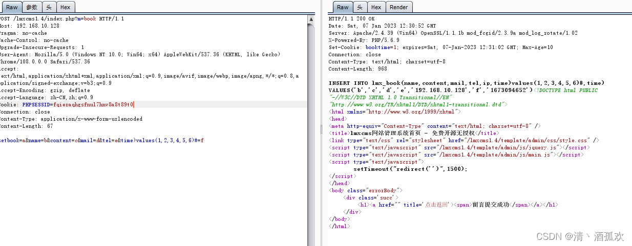The height and width of the screenshot is (246, 632).
Task: Open the request 参数 tab
Action: (32, 7)
